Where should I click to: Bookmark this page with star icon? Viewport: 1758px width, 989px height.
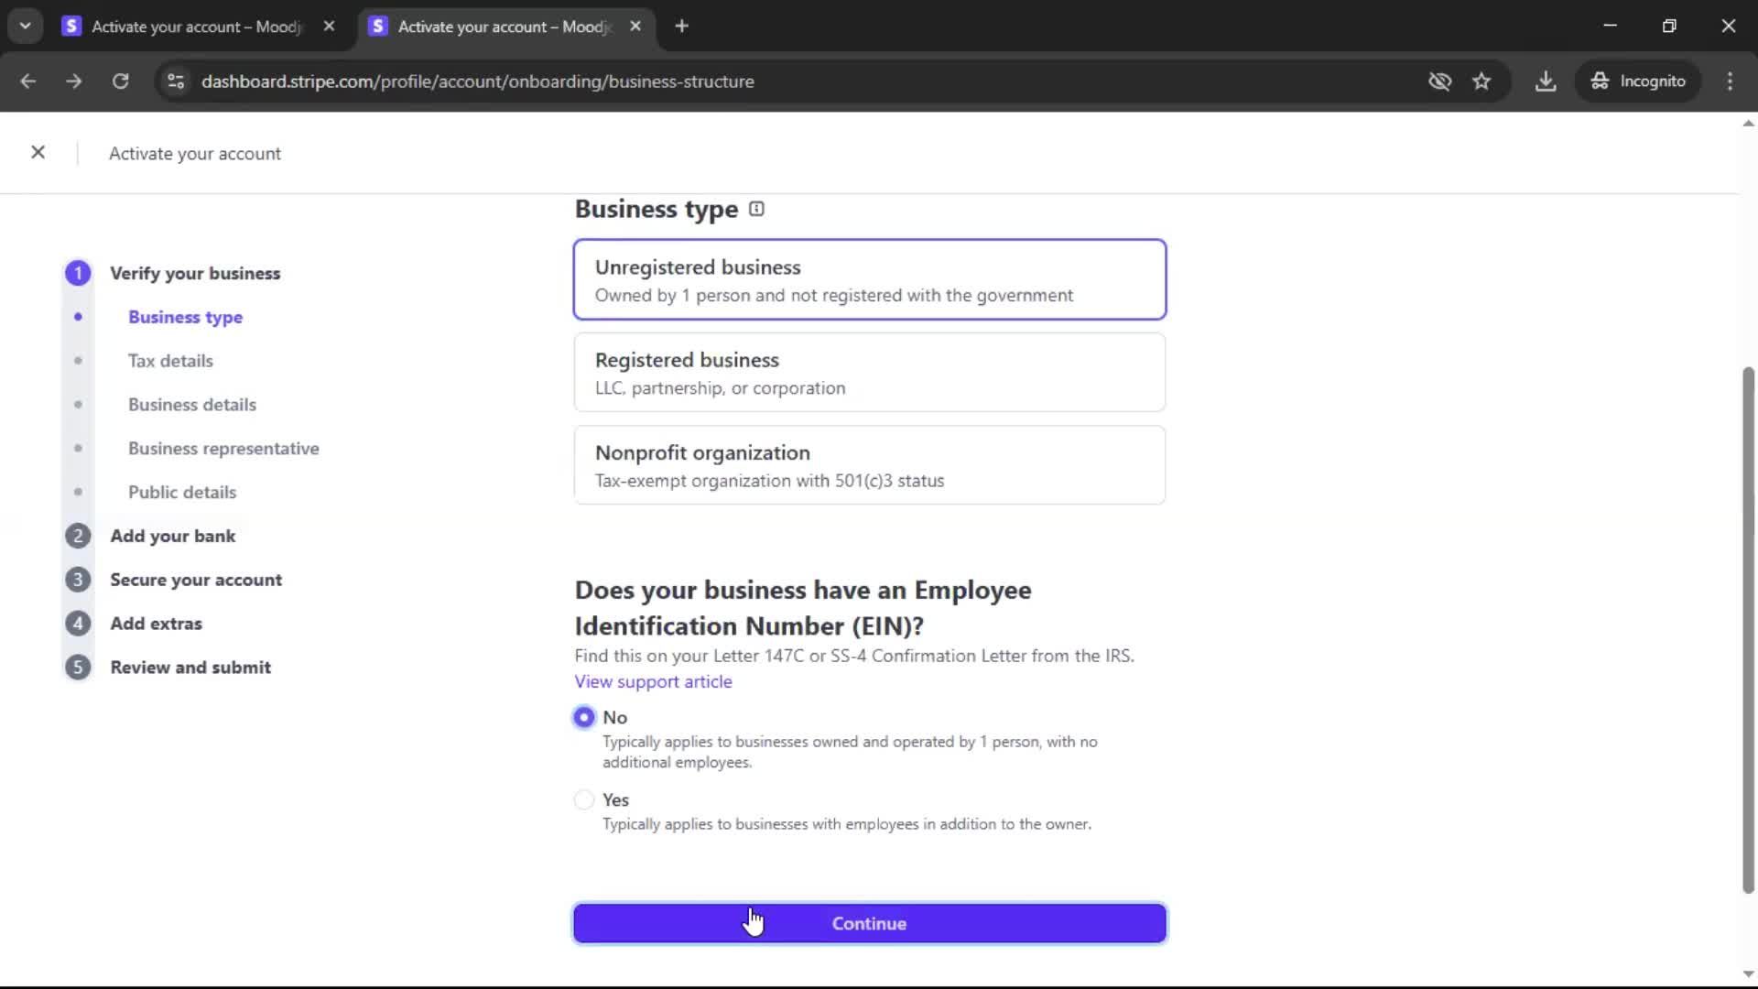(x=1481, y=82)
